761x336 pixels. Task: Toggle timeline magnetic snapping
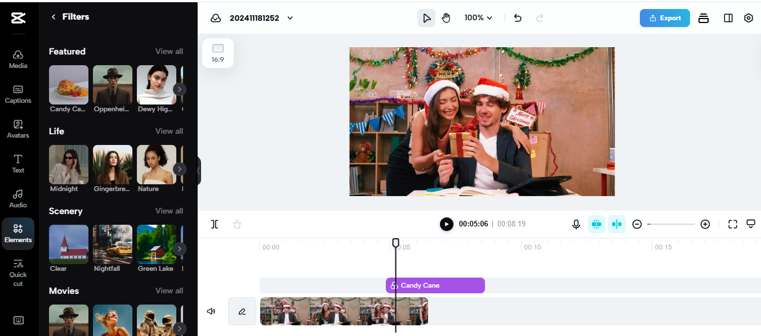point(597,224)
